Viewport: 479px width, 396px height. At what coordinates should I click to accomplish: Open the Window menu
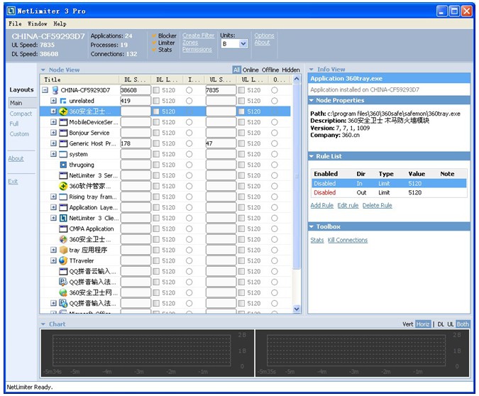(38, 24)
